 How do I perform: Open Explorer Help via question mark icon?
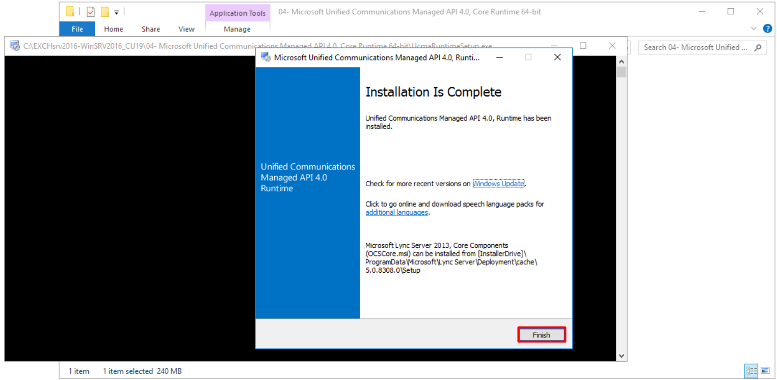(767, 29)
